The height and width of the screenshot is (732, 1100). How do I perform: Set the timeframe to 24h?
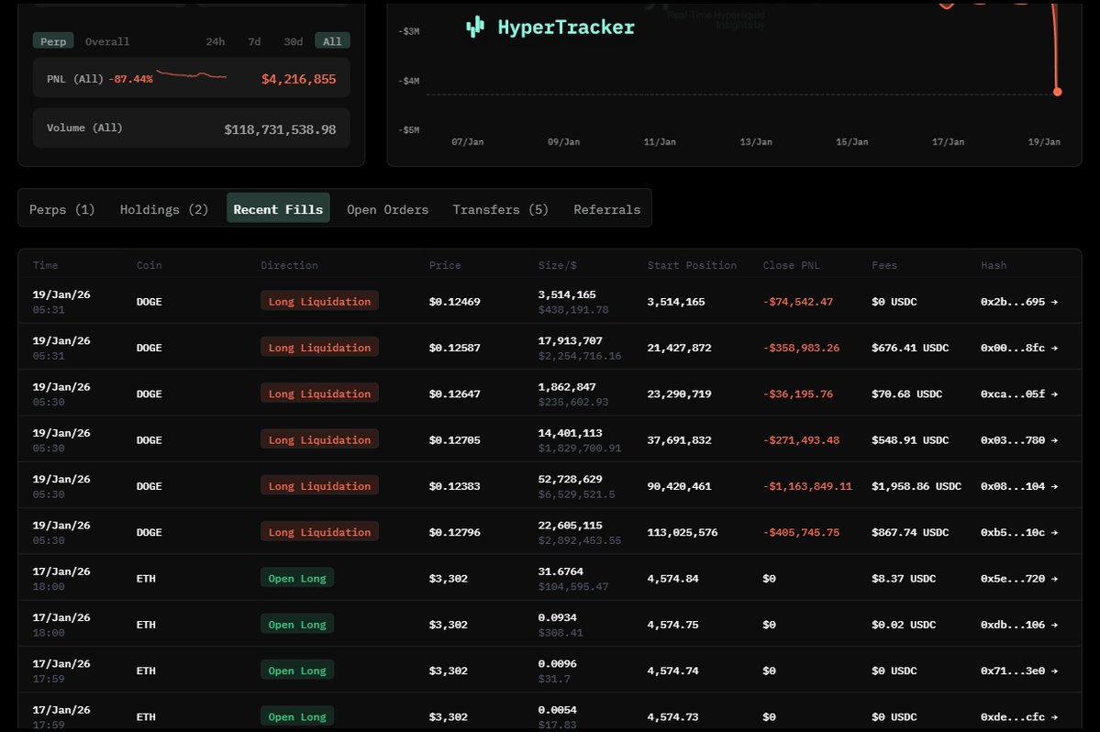(216, 41)
